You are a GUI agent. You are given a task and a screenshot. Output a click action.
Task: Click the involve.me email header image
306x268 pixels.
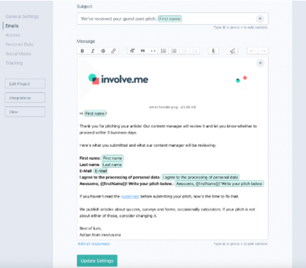[x=173, y=81]
